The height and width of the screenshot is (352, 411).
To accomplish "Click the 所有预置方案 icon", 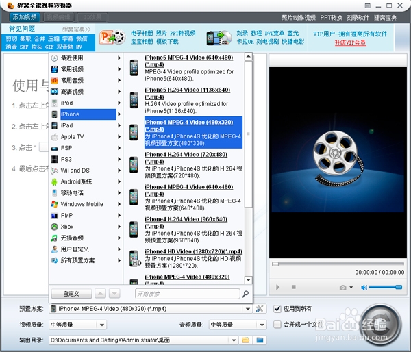I will 54,260.
